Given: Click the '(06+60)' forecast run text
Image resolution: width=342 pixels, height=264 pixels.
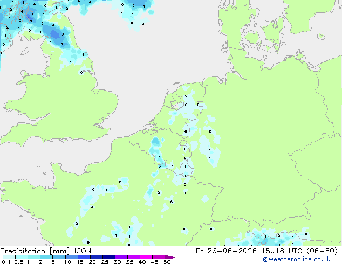Looking at the screenshot, I should (x=322, y=251).
